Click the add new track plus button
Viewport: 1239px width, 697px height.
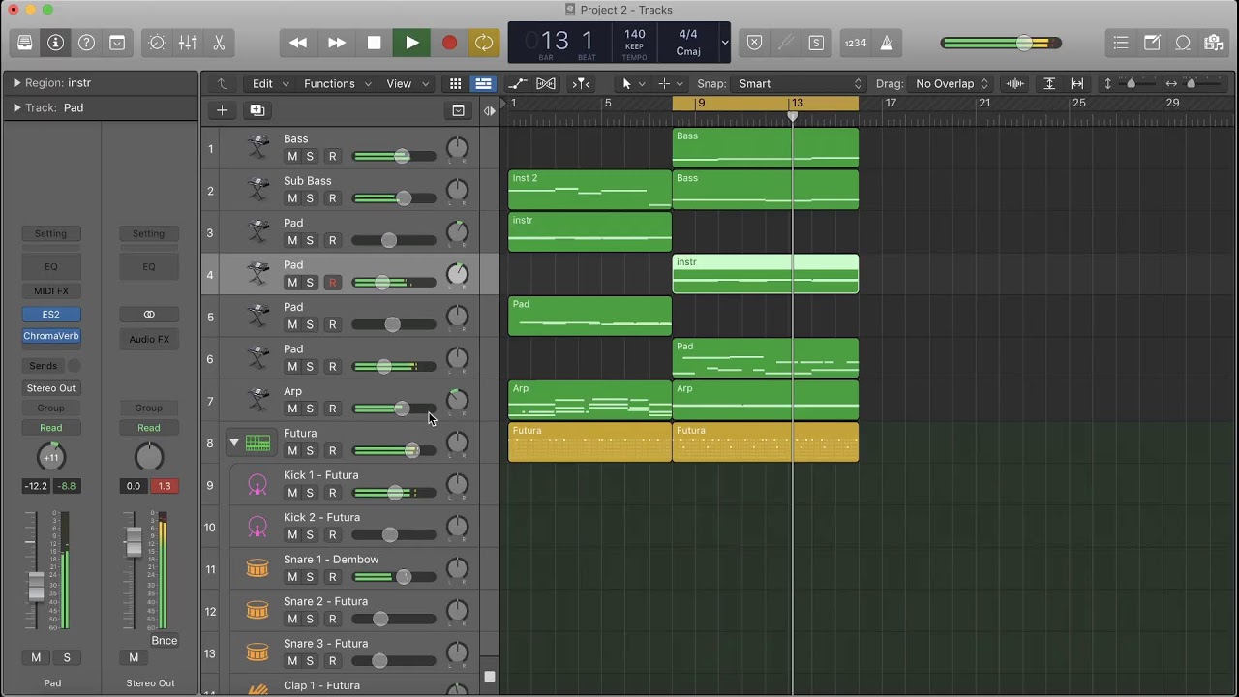(x=222, y=110)
